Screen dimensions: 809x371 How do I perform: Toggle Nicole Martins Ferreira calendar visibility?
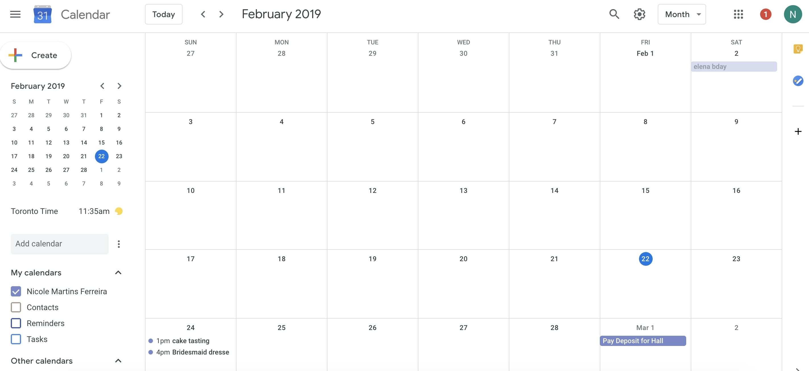(x=15, y=291)
